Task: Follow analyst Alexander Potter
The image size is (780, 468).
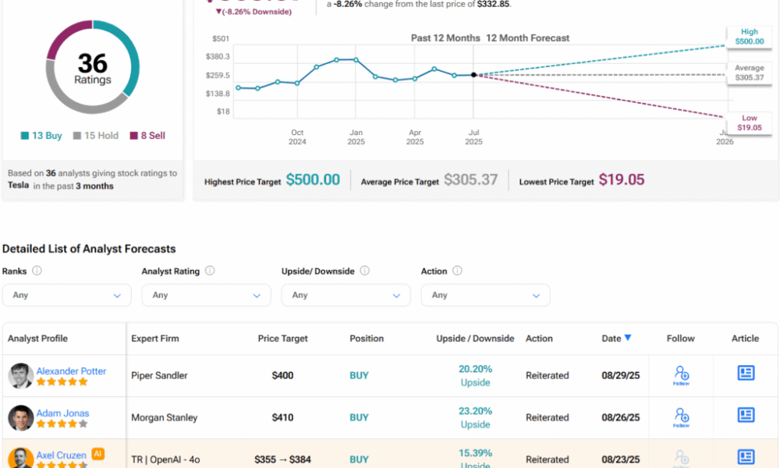Action: [681, 375]
